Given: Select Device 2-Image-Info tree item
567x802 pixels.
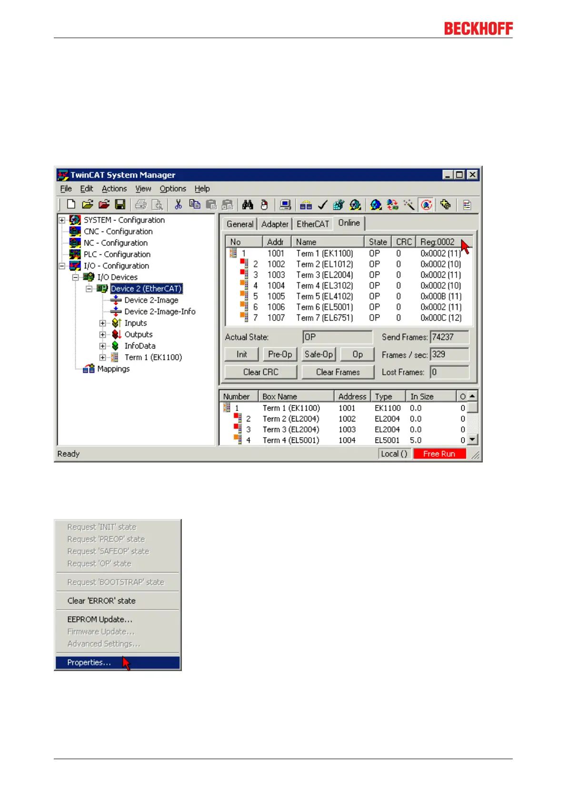Looking at the screenshot, I should [160, 311].
